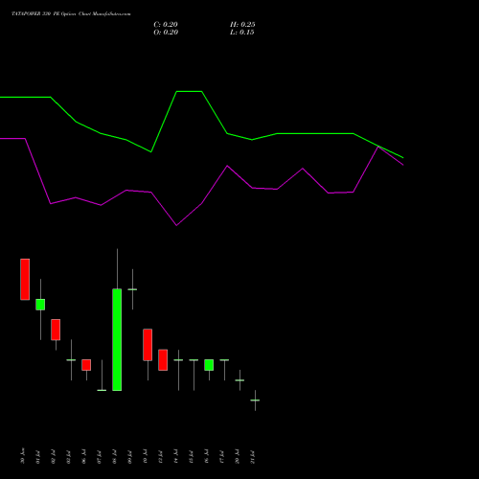The height and width of the screenshot is (479, 479).
Task: Click the purple line's lowest trough point
Action: (176, 225)
